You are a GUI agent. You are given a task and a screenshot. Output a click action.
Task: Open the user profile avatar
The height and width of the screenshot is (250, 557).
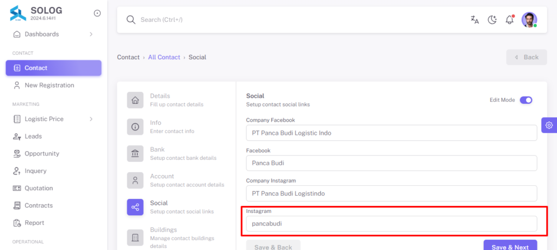(529, 20)
